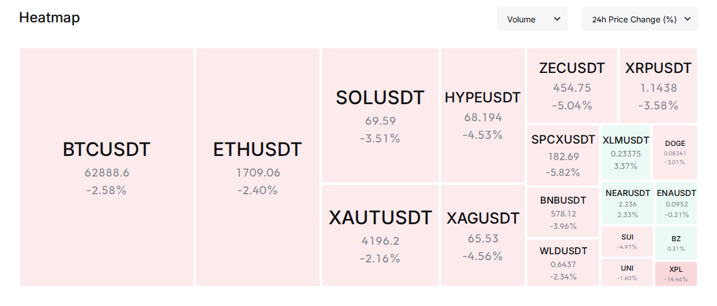
Task: Open the HYPEUSDT tile
Action: 483,115
